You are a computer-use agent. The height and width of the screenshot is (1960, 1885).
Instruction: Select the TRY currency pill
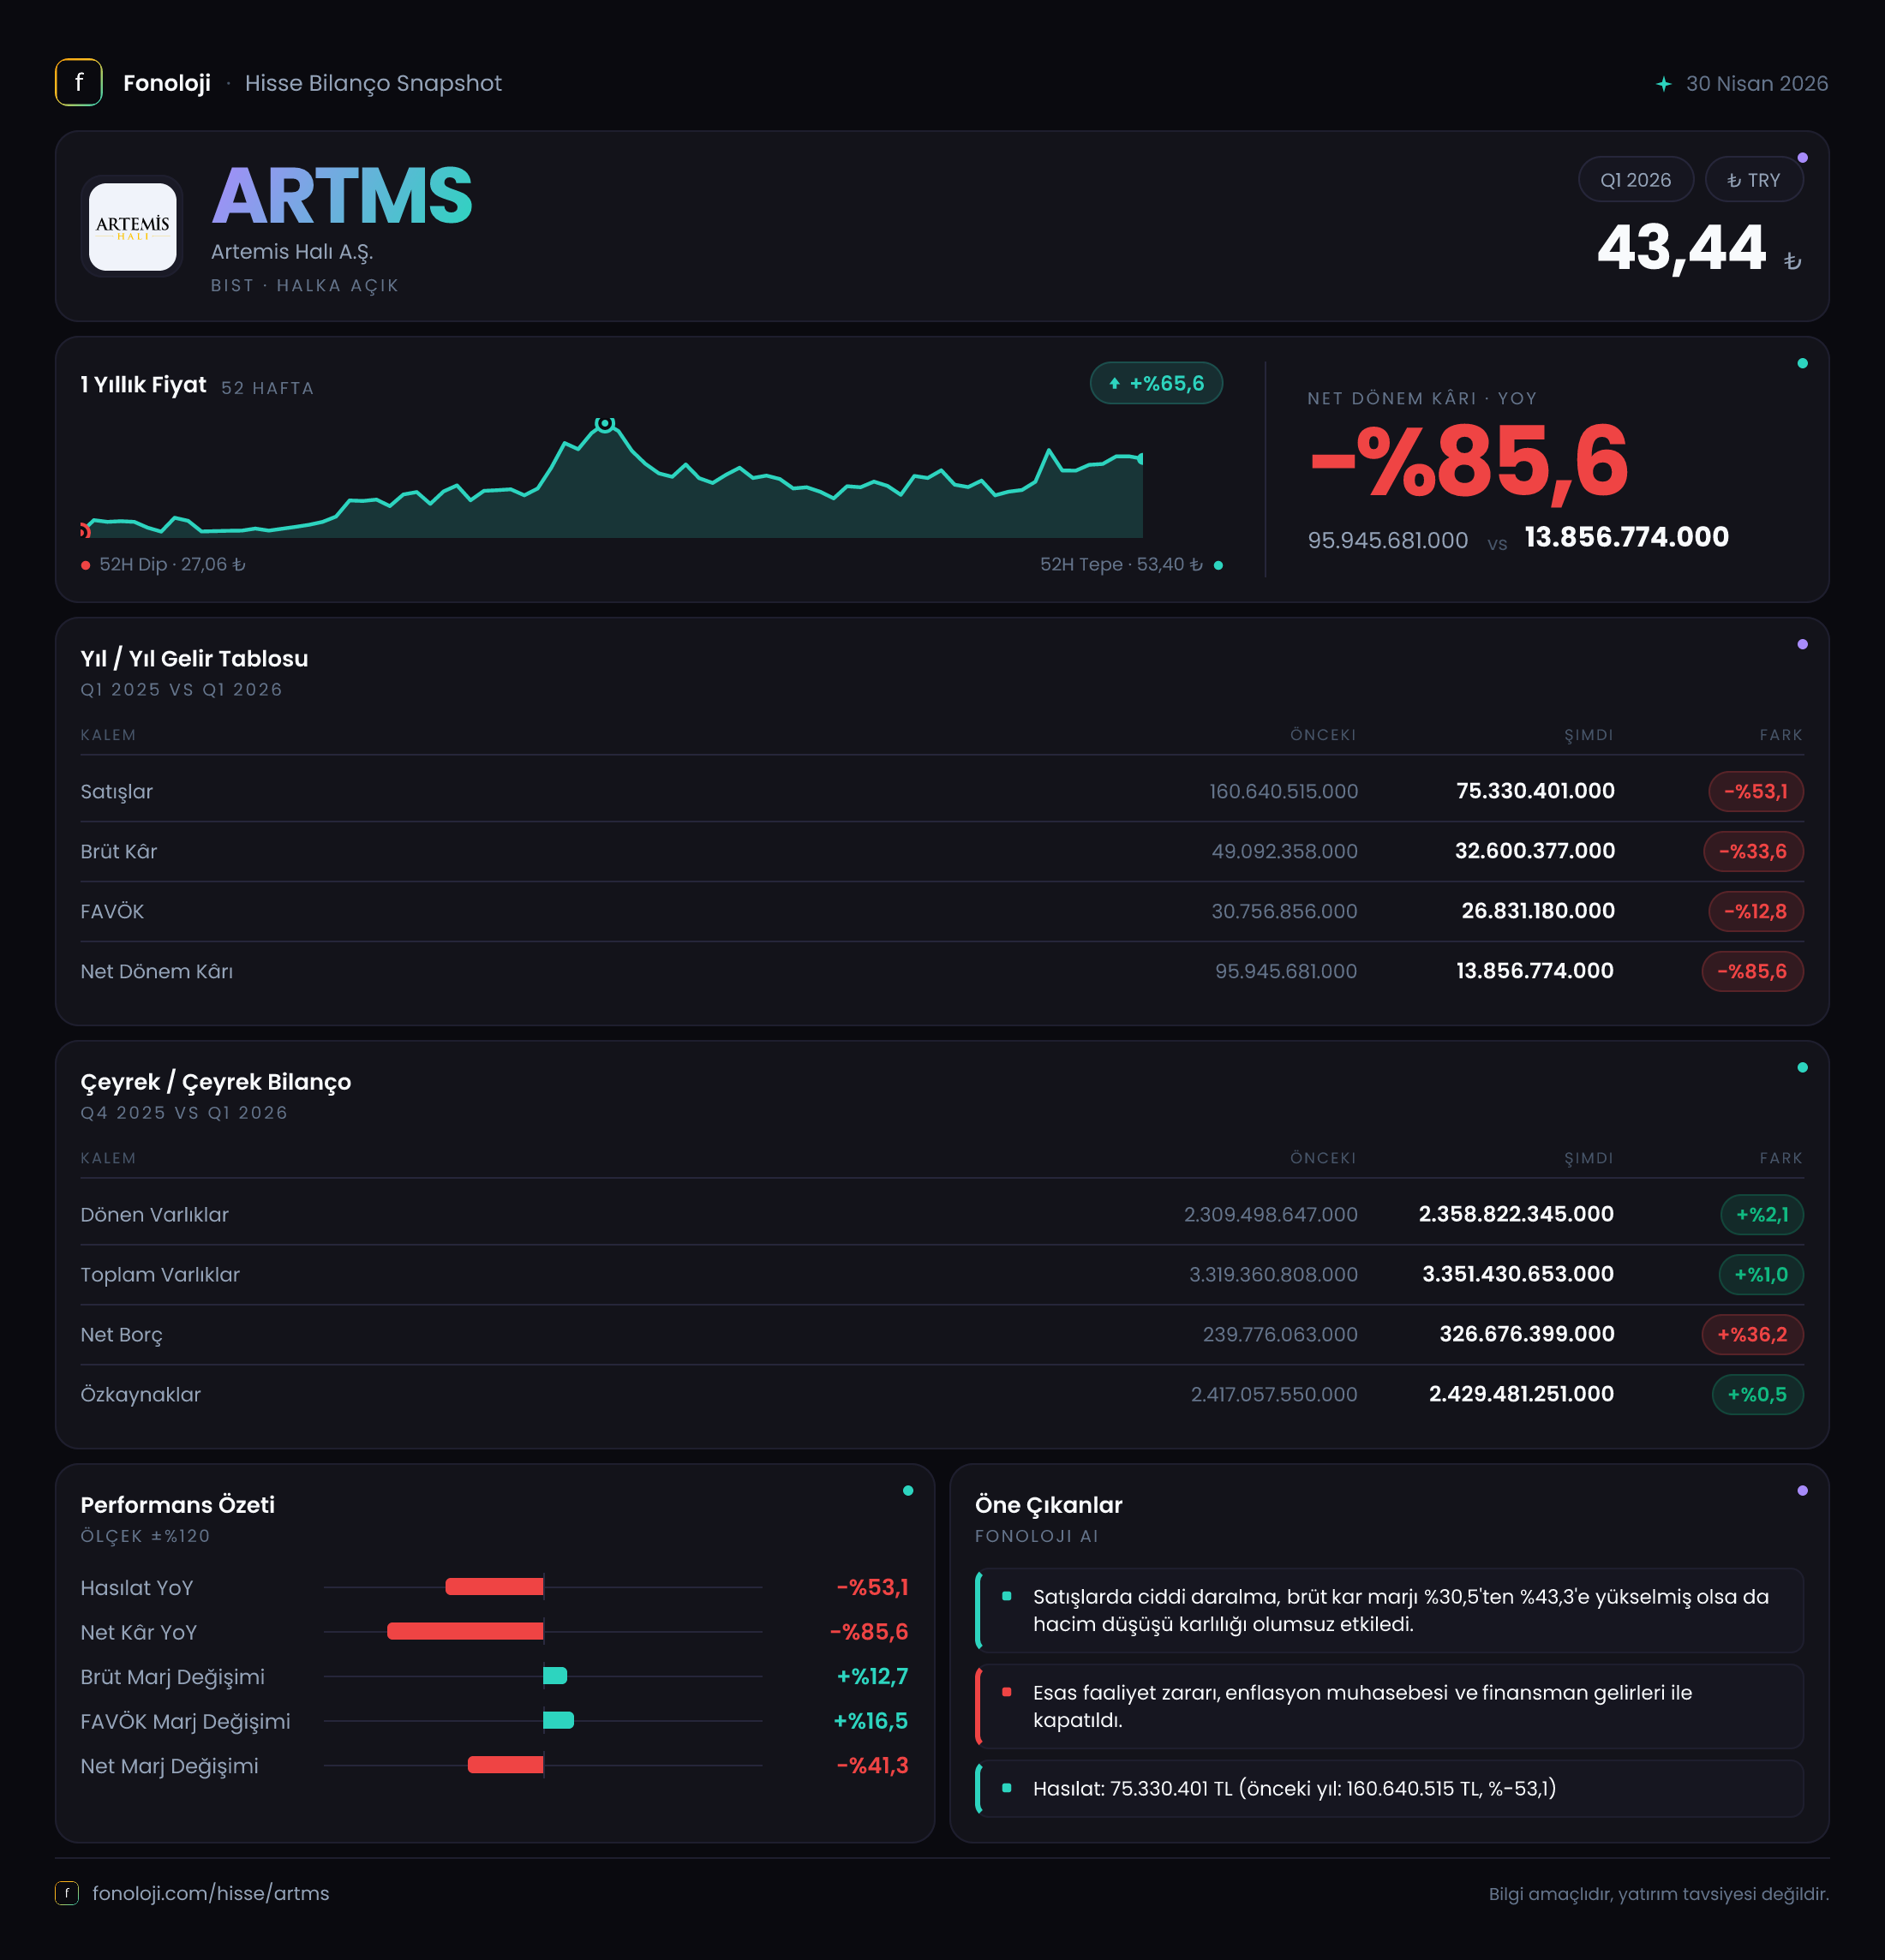point(1754,180)
